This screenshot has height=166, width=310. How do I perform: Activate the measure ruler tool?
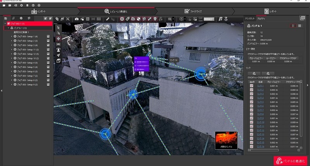(107, 19)
